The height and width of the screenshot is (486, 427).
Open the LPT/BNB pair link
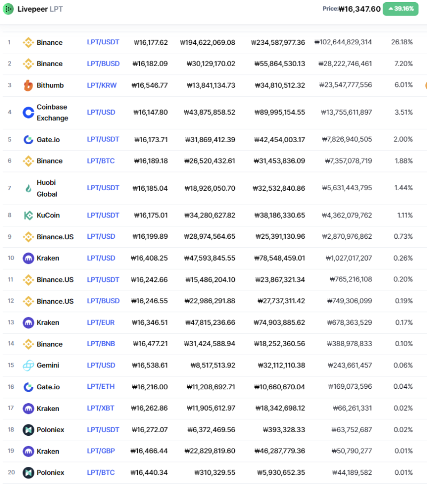(101, 344)
